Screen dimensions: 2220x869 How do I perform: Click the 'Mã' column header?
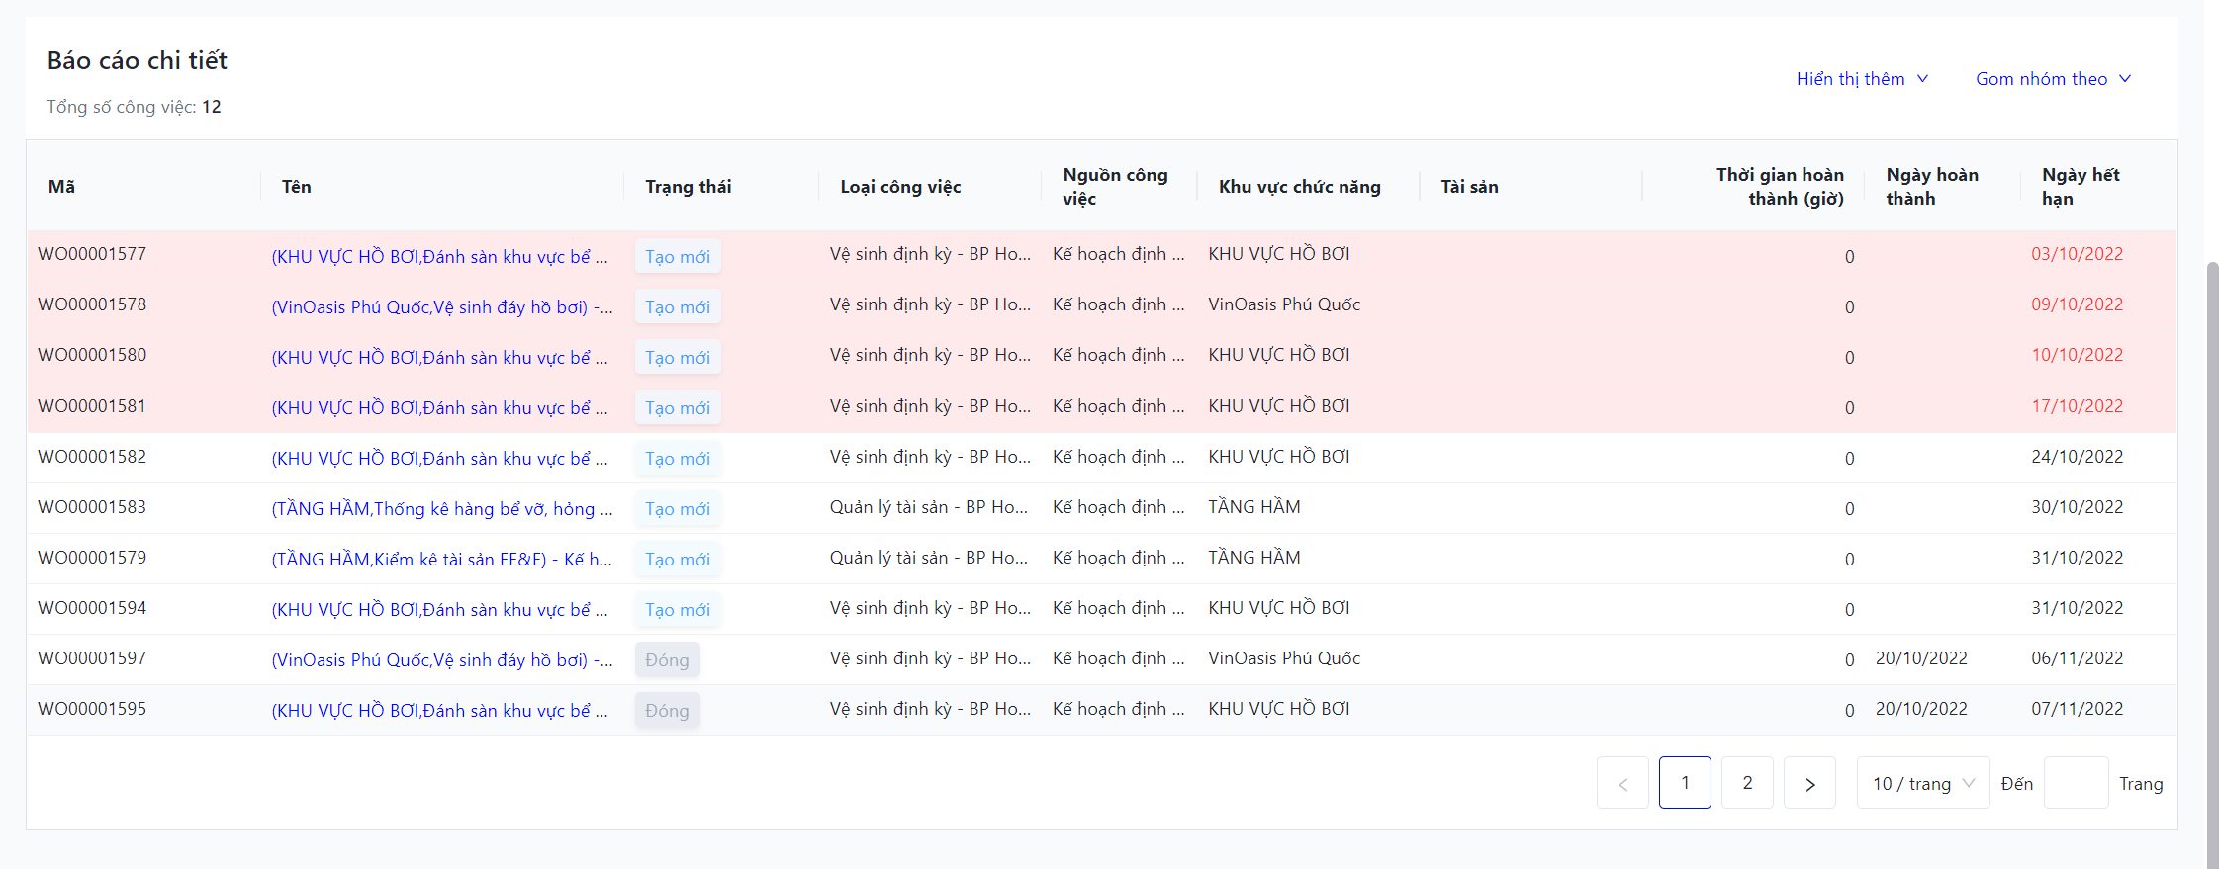[x=61, y=187]
